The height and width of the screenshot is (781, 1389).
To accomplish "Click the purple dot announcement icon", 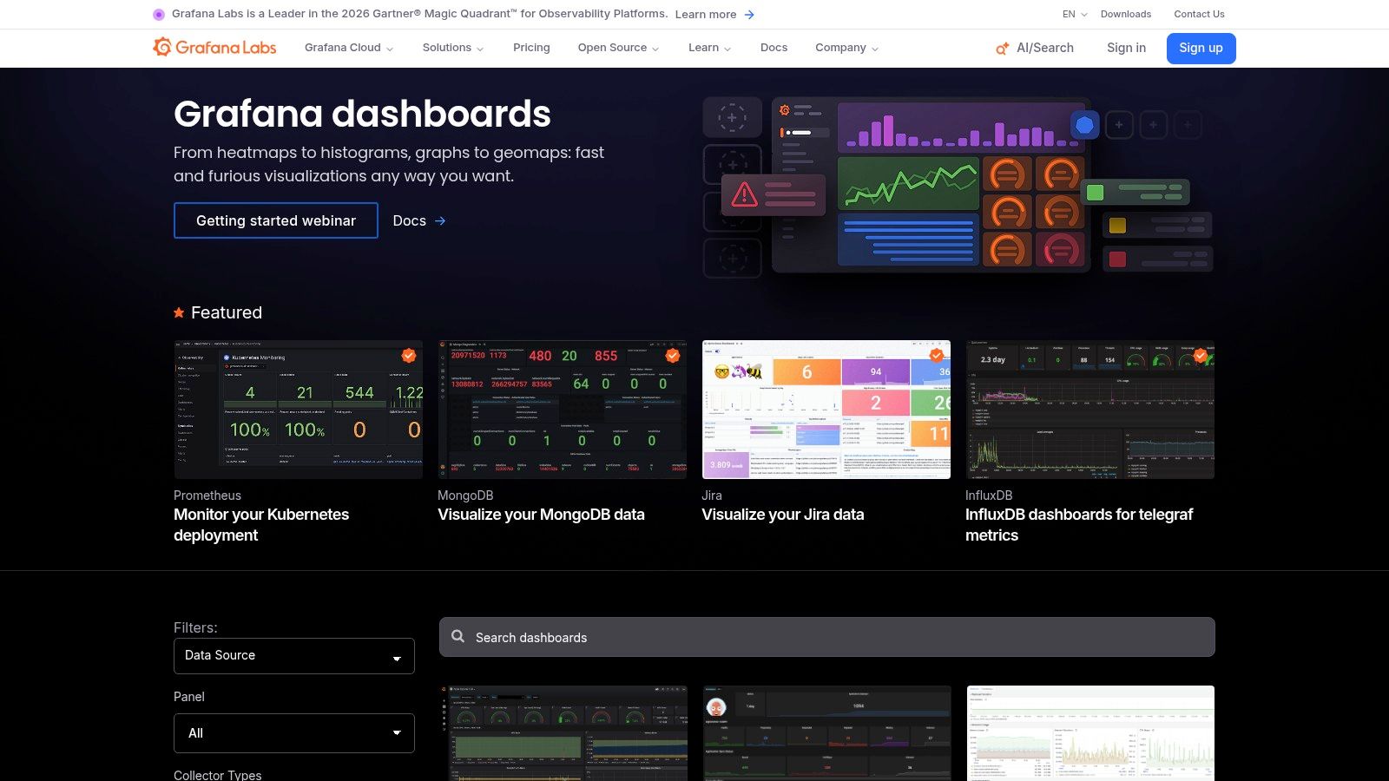I will click(x=159, y=14).
